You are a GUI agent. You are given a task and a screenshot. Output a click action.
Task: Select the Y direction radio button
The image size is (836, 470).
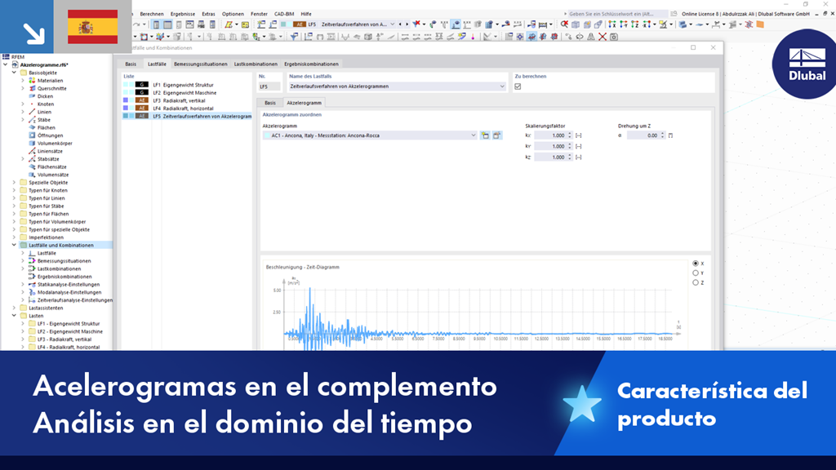point(696,273)
